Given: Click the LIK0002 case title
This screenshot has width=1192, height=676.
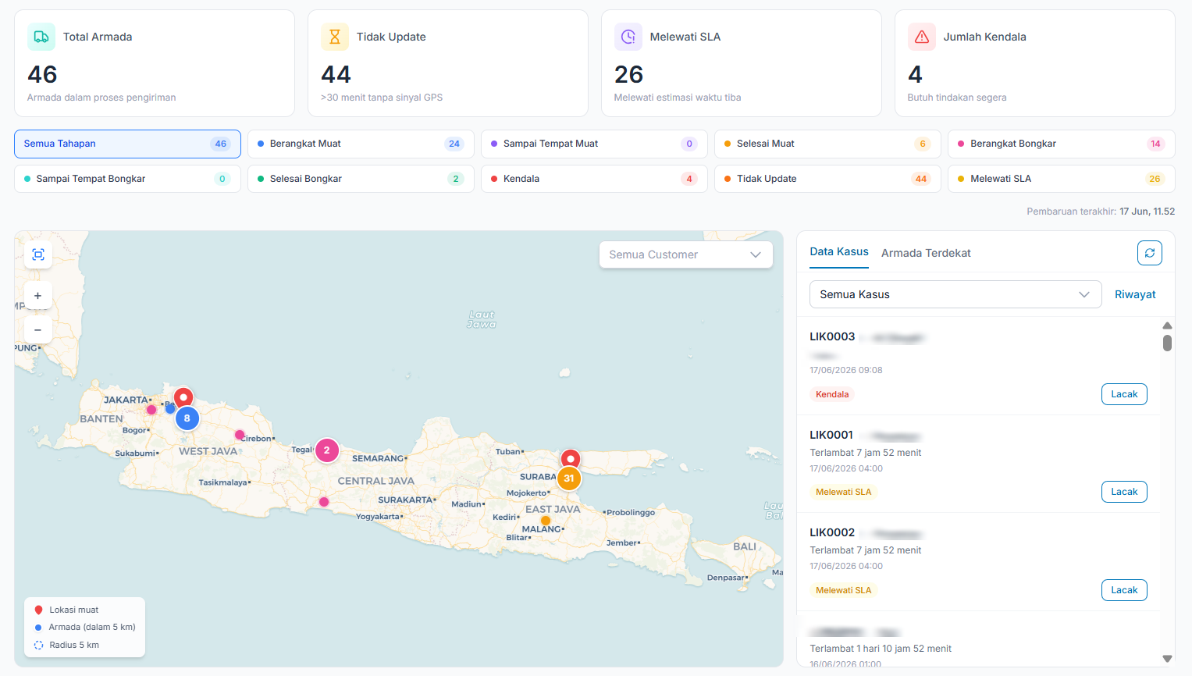Looking at the screenshot, I should (832, 532).
